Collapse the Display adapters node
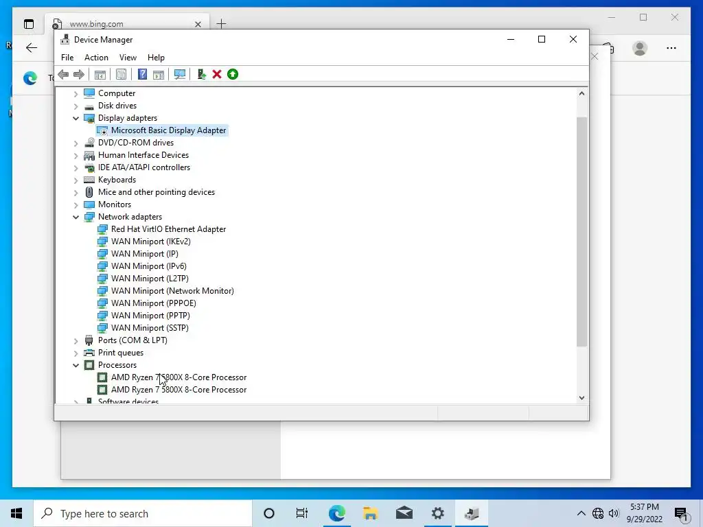The width and height of the screenshot is (703, 527). pyautogui.click(x=76, y=118)
